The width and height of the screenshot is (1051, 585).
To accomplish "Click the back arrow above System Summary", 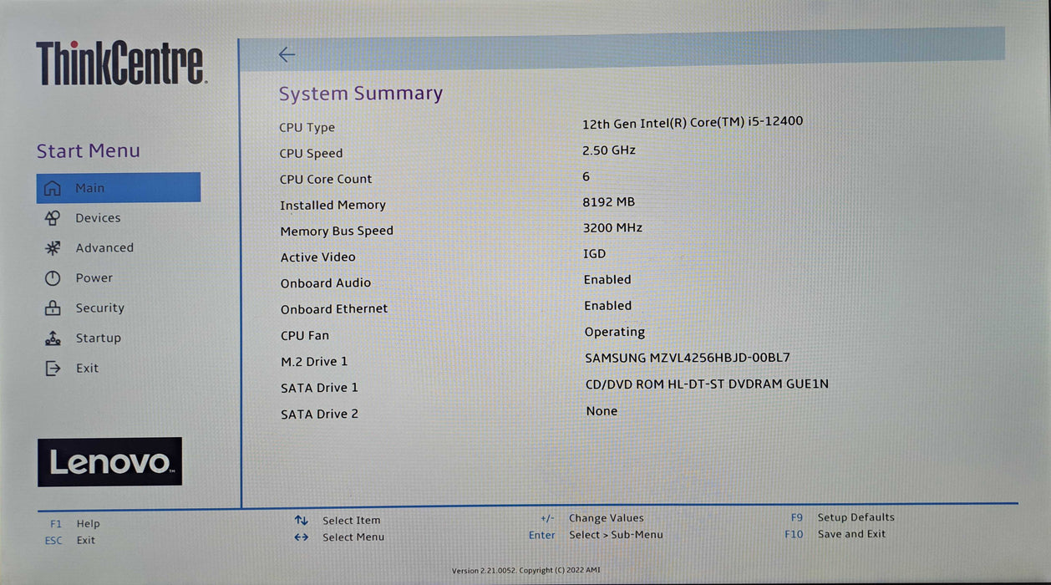I will click(287, 54).
